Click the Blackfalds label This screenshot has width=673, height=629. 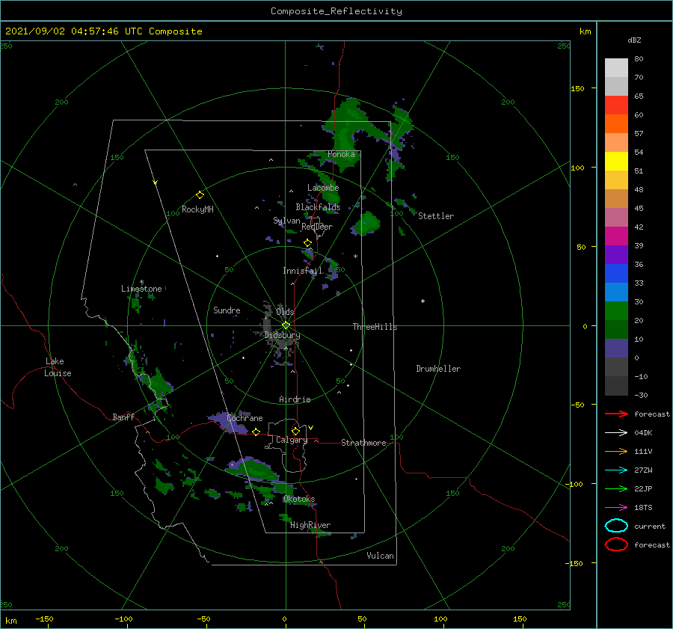[318, 207]
